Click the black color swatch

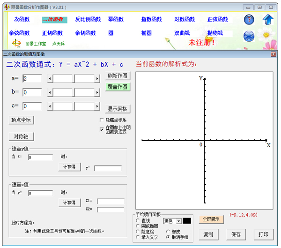tap(187, 221)
